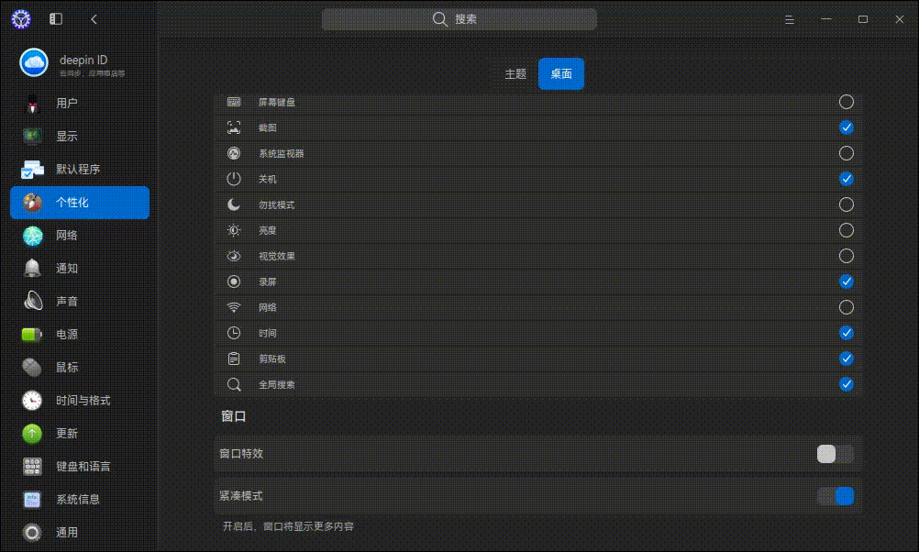Open 时间与格式 settings

tap(80, 400)
